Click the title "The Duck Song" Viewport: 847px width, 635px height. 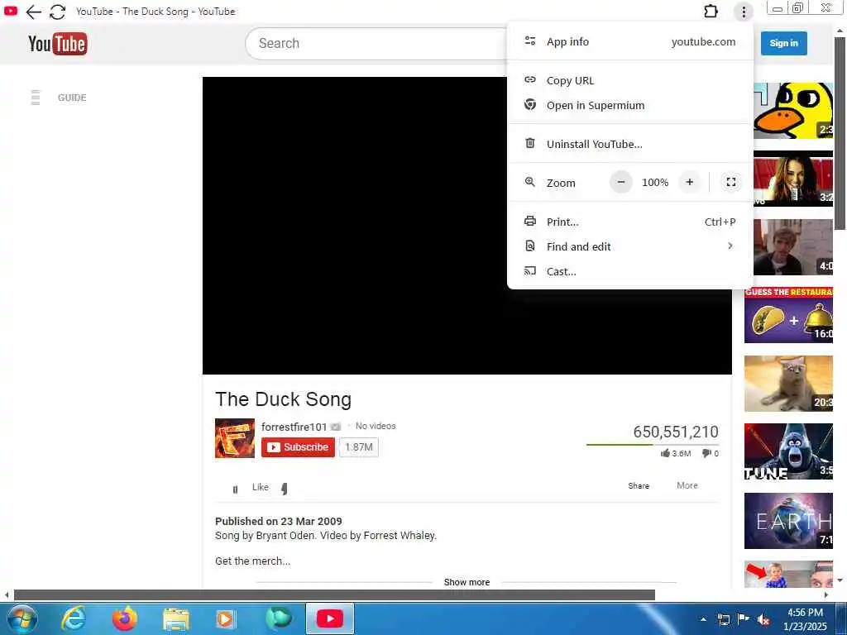pos(283,399)
